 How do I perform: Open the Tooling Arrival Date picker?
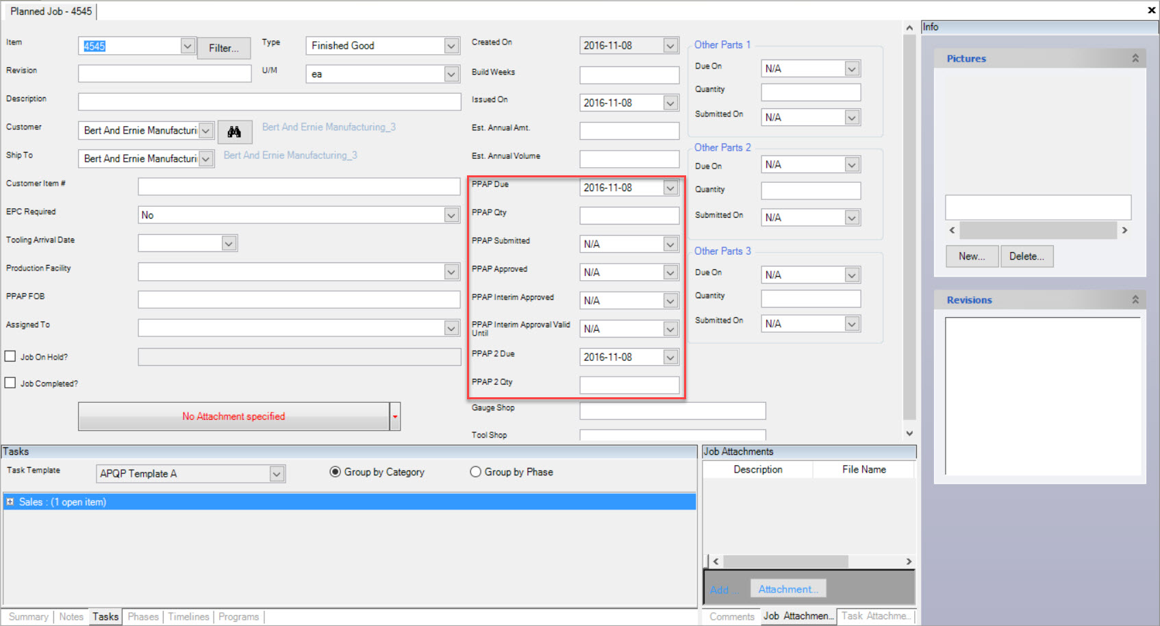[229, 243]
